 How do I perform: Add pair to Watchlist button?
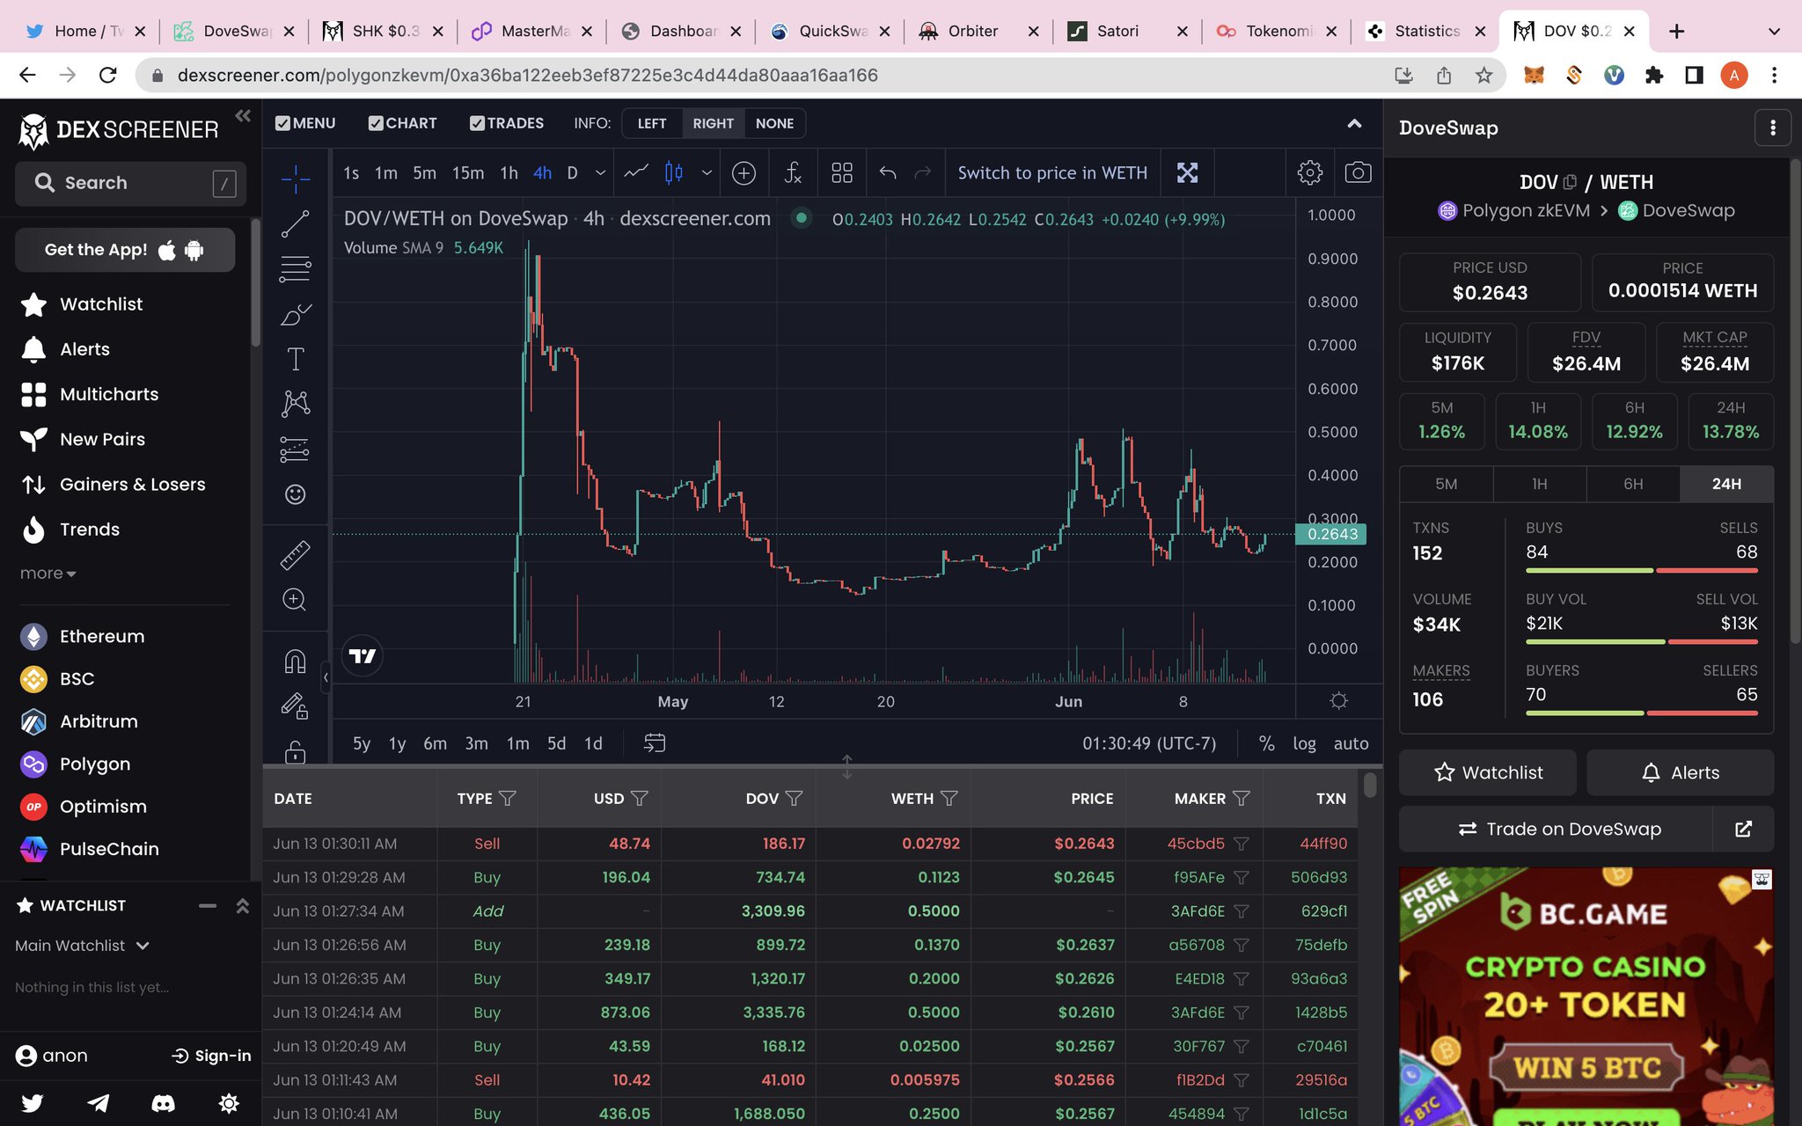click(1488, 772)
